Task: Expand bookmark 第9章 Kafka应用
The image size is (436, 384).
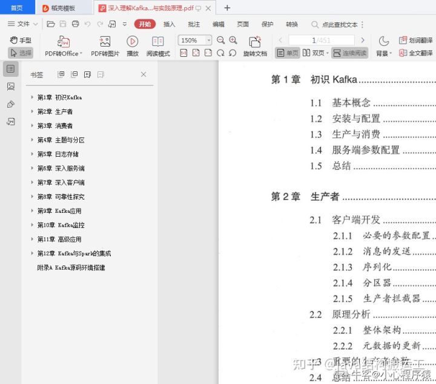Action: [x=32, y=210]
